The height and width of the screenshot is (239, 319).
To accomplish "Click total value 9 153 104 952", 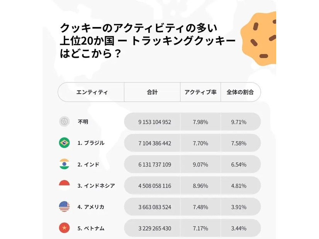I will (x=154, y=122).
